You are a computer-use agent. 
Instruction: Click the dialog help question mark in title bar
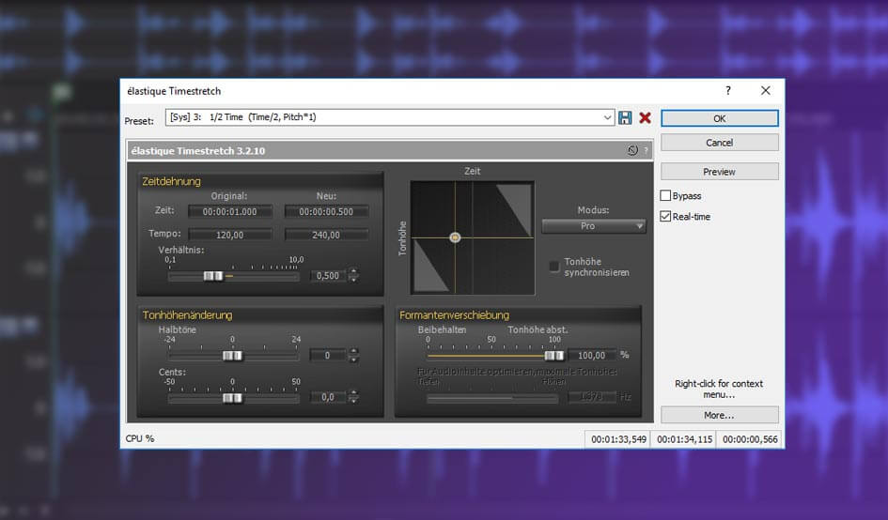coord(727,91)
